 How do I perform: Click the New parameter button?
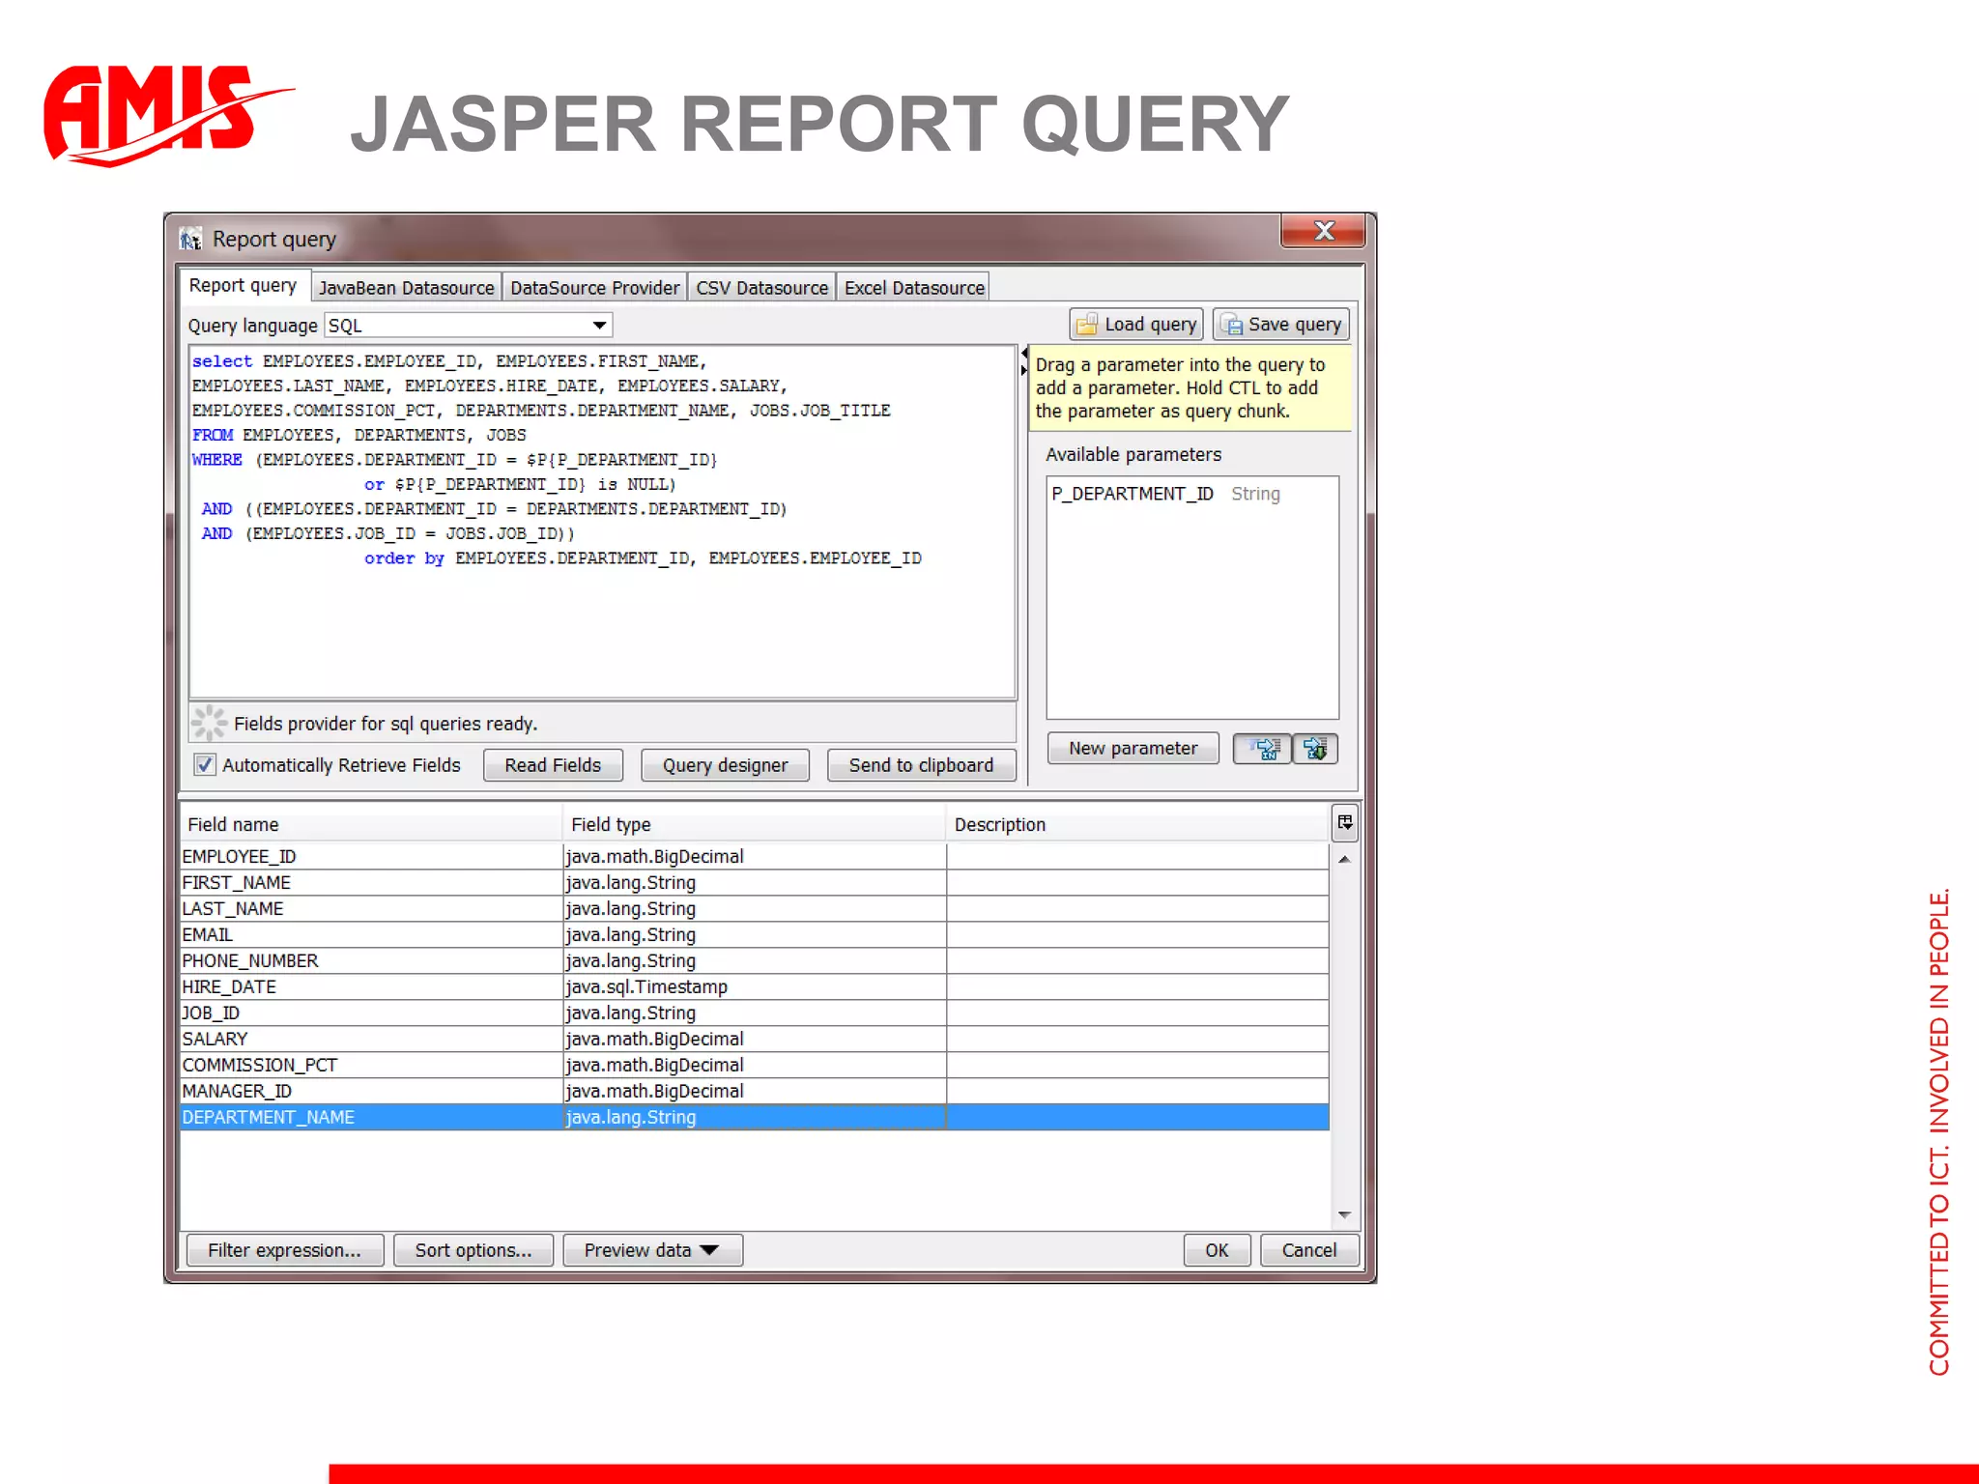pos(1133,749)
